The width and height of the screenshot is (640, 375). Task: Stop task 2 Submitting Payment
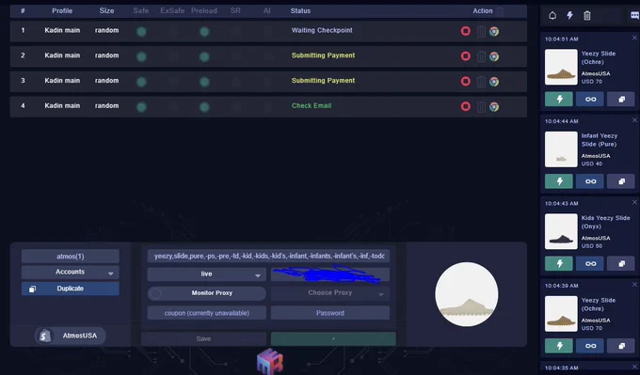coord(465,56)
